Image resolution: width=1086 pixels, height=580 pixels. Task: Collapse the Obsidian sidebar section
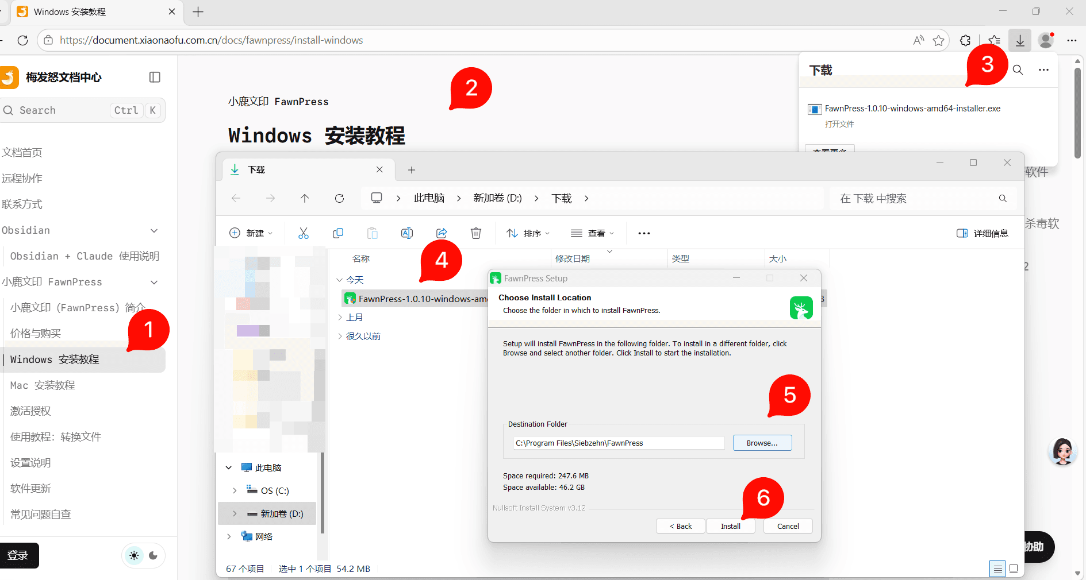[154, 230]
